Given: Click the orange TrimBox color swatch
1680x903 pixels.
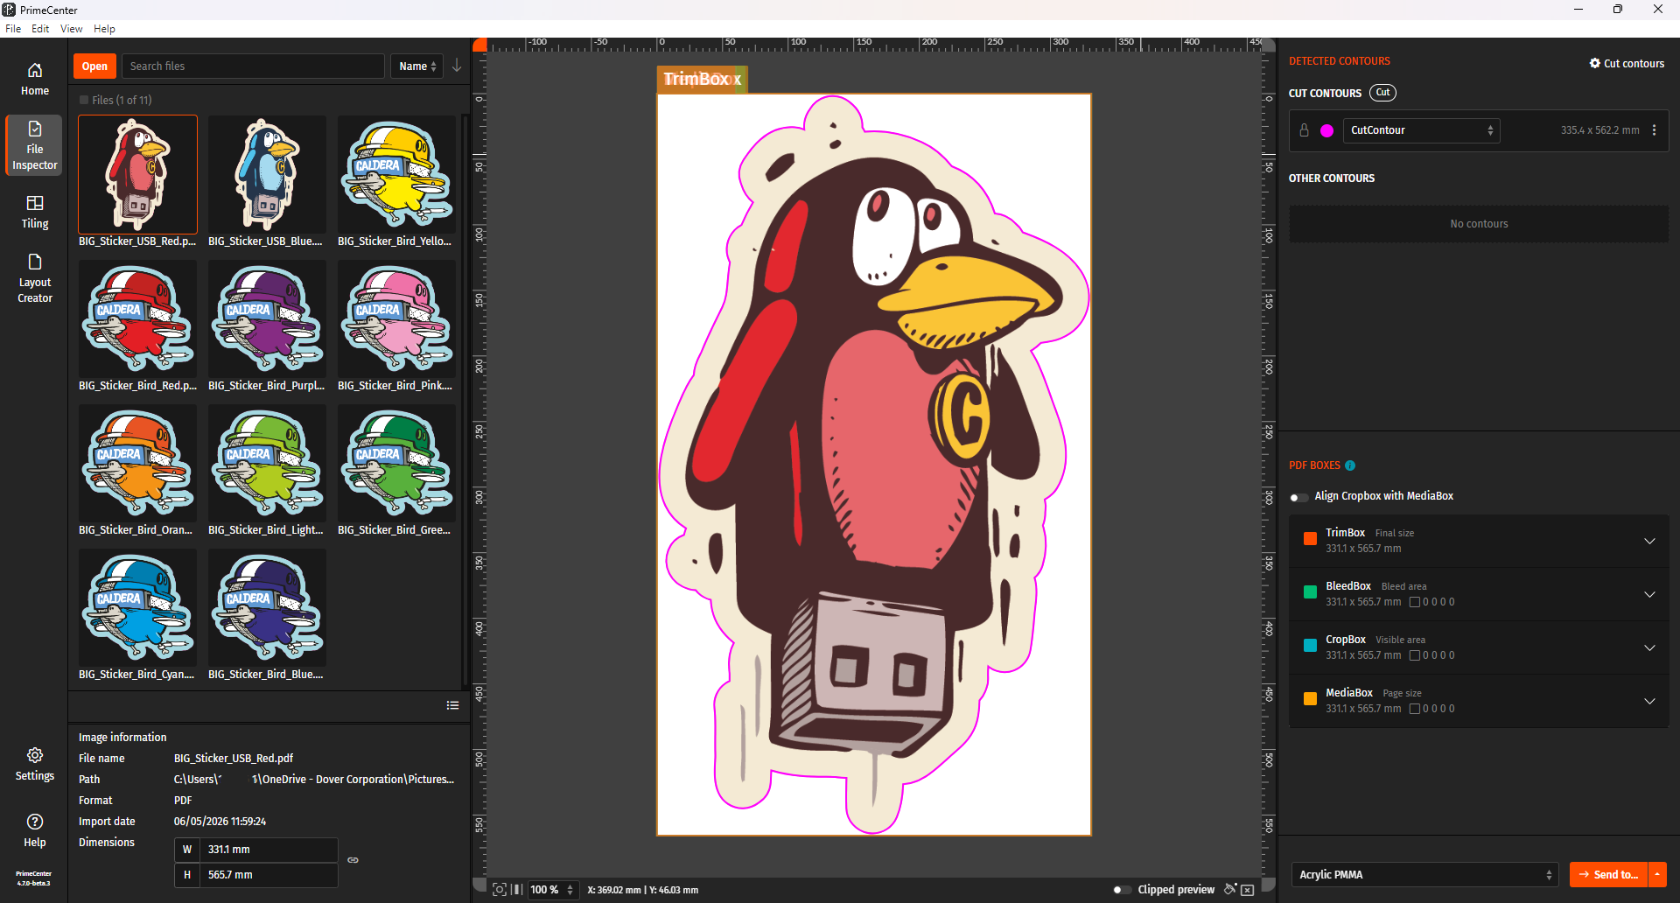Looking at the screenshot, I should [x=1310, y=539].
